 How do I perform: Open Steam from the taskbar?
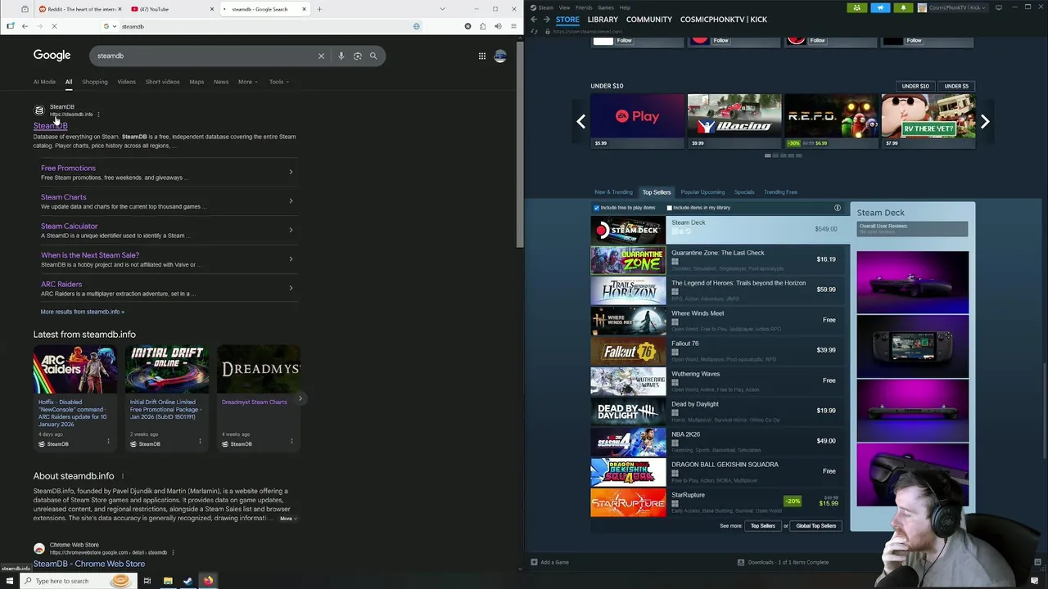(187, 581)
